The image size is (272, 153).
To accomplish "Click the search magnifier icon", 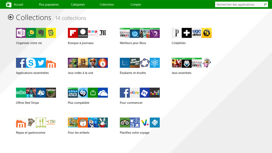I will point(265,4).
